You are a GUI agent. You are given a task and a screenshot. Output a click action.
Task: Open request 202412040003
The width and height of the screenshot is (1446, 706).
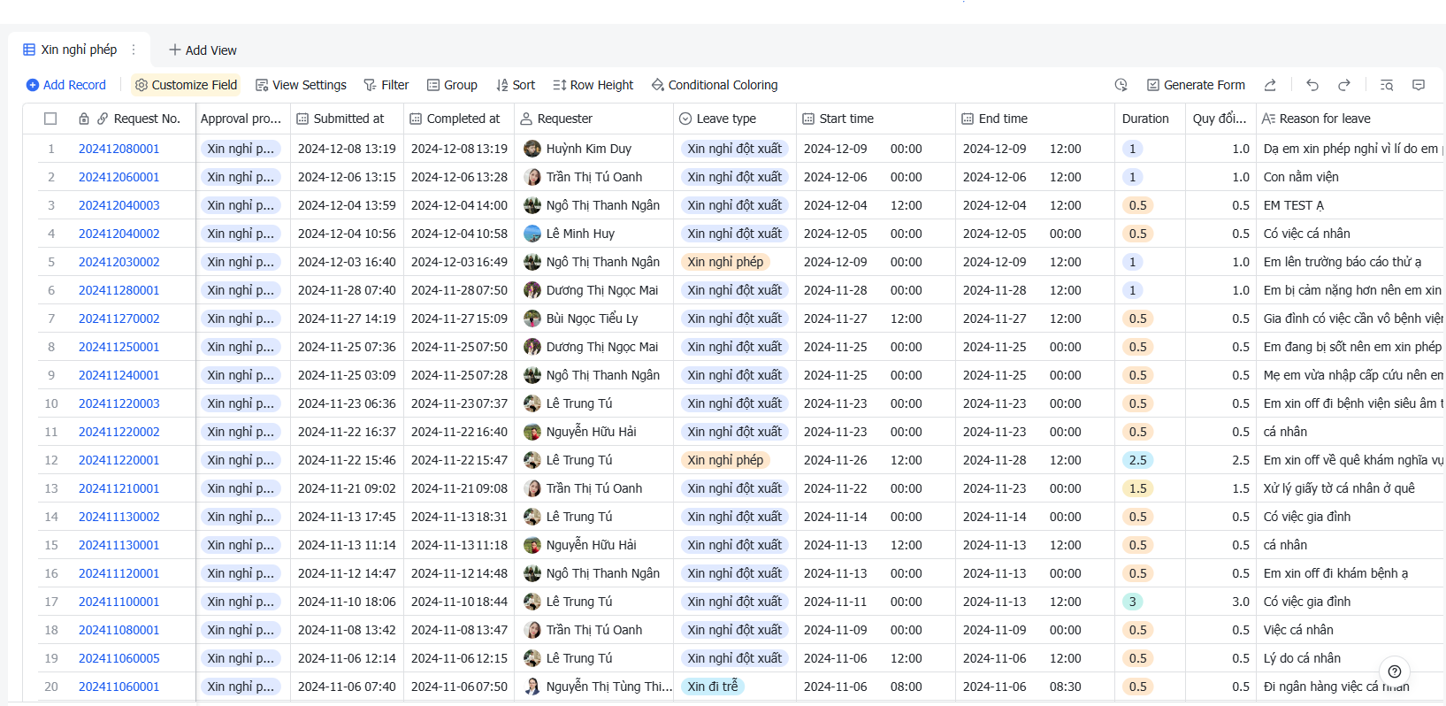(119, 205)
